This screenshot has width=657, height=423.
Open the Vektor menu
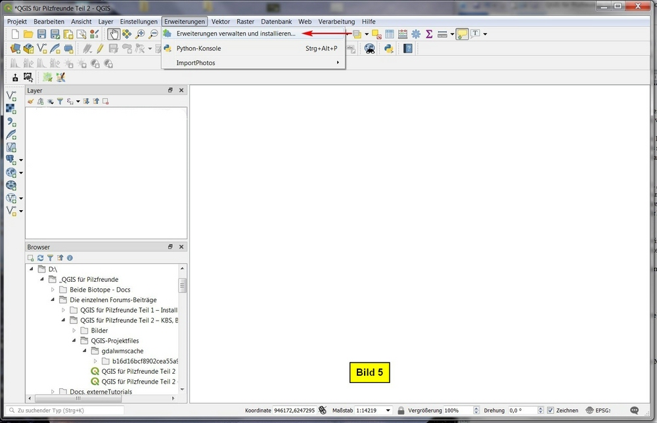(221, 22)
